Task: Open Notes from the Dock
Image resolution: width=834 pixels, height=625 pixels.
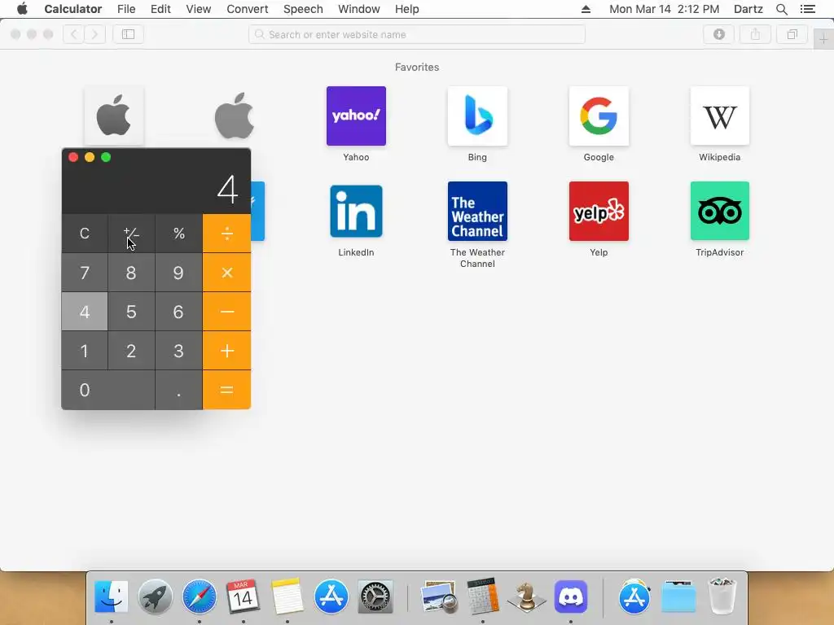Action: [288, 597]
